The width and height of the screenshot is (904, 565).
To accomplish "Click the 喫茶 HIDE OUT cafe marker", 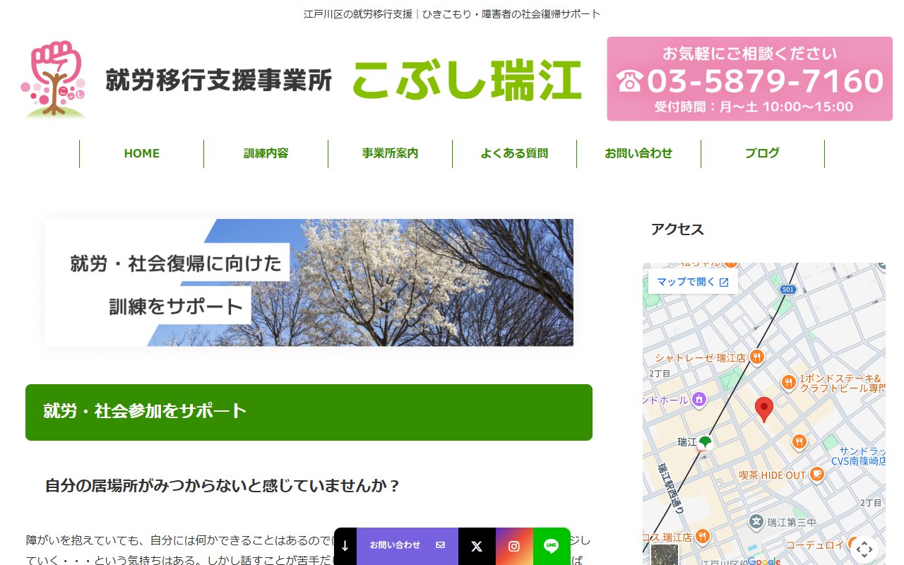I will click(x=817, y=474).
